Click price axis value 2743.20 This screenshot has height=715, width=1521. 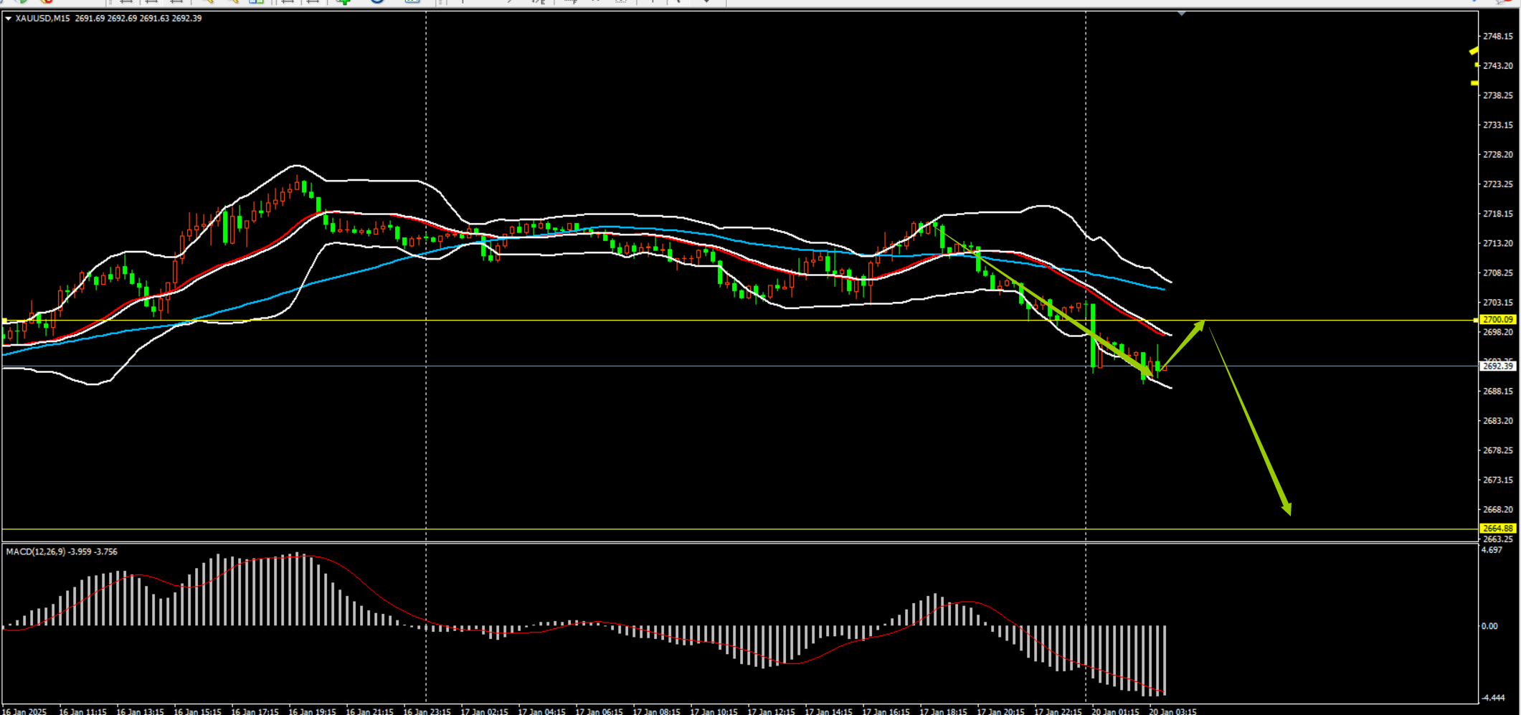[1498, 66]
